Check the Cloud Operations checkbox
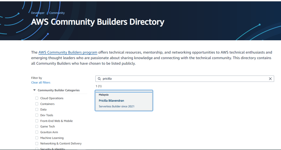Screen dimensions: 281x150 point(37,98)
